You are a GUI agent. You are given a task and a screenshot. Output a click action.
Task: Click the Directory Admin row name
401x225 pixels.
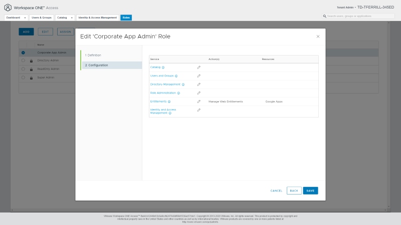click(x=48, y=60)
